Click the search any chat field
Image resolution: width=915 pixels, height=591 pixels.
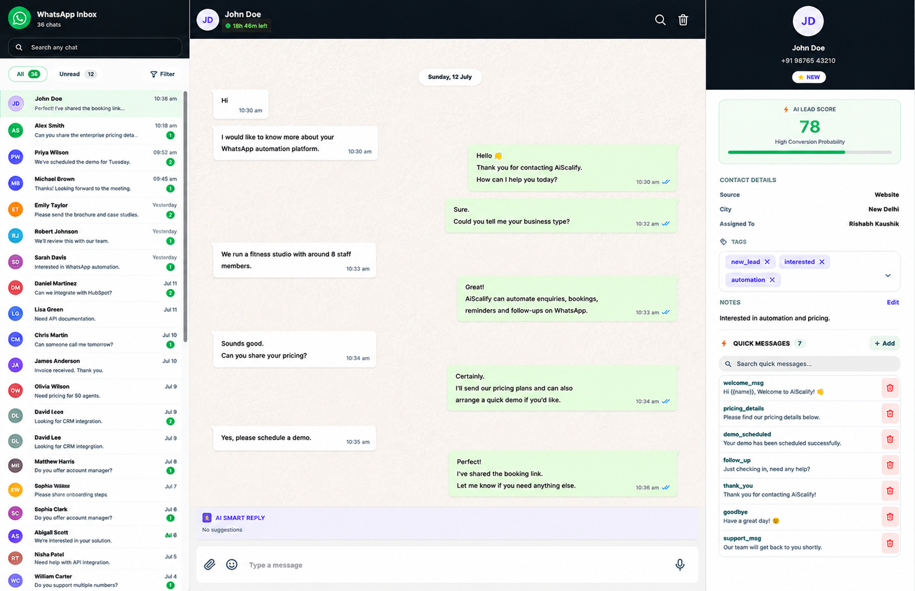95,47
